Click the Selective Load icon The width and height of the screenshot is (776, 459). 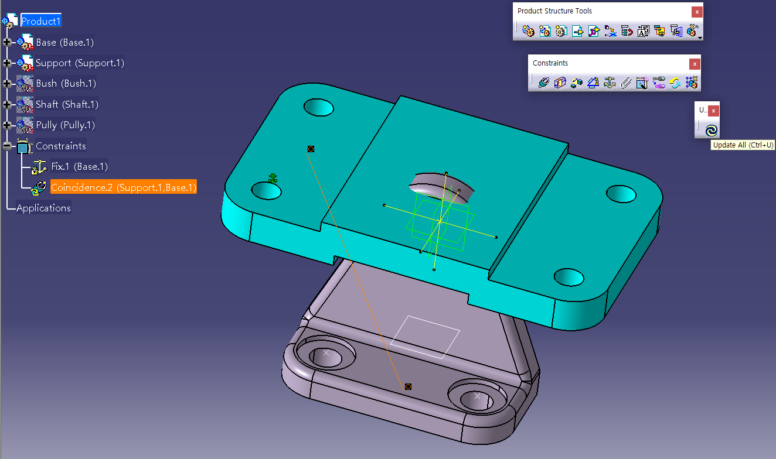tap(660, 32)
